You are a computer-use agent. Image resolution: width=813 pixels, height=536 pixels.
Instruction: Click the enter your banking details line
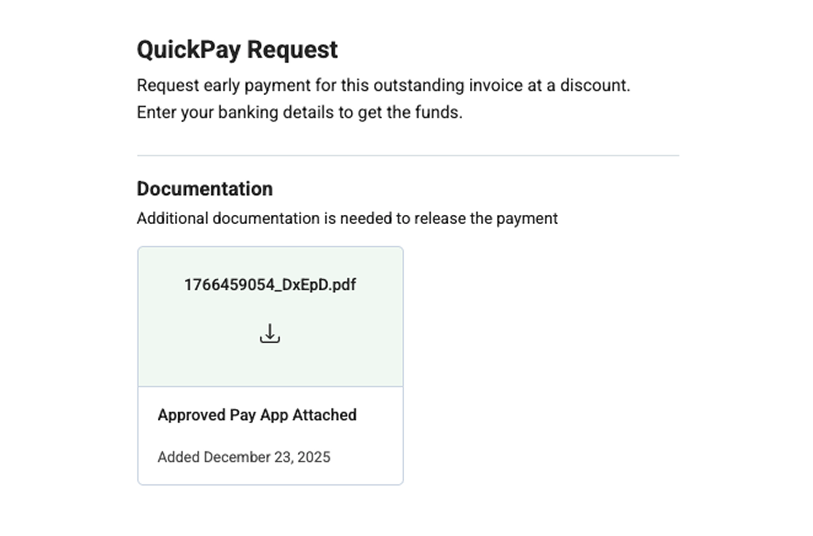click(x=300, y=112)
